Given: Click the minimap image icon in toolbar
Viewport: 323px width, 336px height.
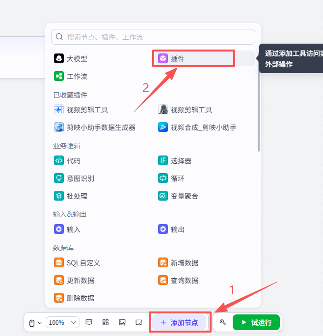Looking at the screenshot, I should tap(122, 322).
